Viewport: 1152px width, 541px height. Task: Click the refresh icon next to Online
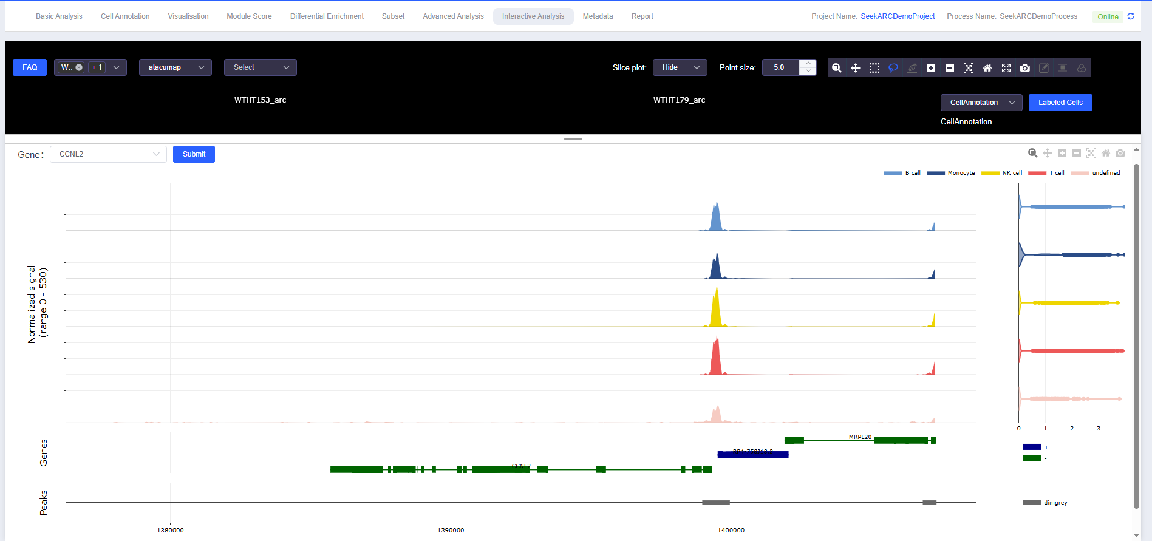pos(1130,16)
